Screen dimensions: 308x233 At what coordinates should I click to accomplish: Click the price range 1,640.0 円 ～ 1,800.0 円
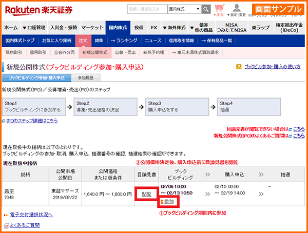point(108,195)
